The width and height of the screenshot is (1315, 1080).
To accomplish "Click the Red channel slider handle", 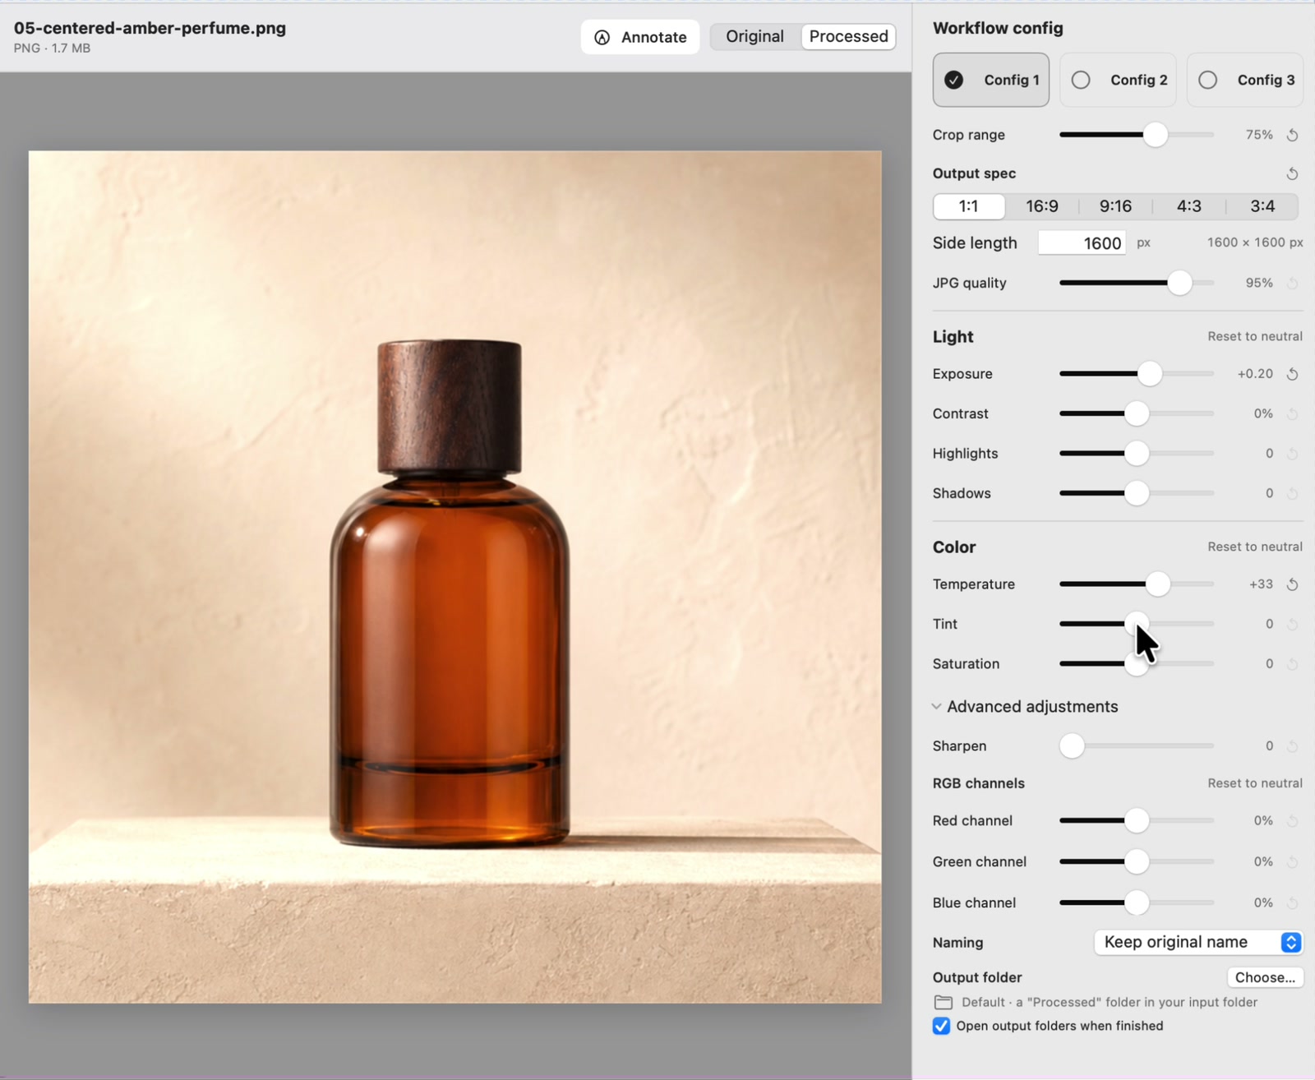I will pyautogui.click(x=1137, y=820).
